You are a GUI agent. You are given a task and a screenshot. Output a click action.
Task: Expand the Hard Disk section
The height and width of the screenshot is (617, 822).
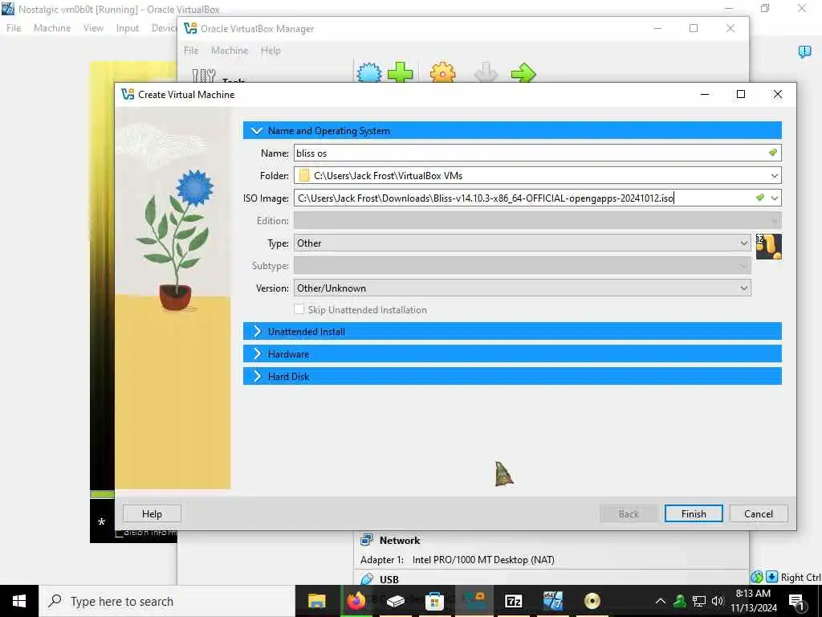[x=511, y=377]
